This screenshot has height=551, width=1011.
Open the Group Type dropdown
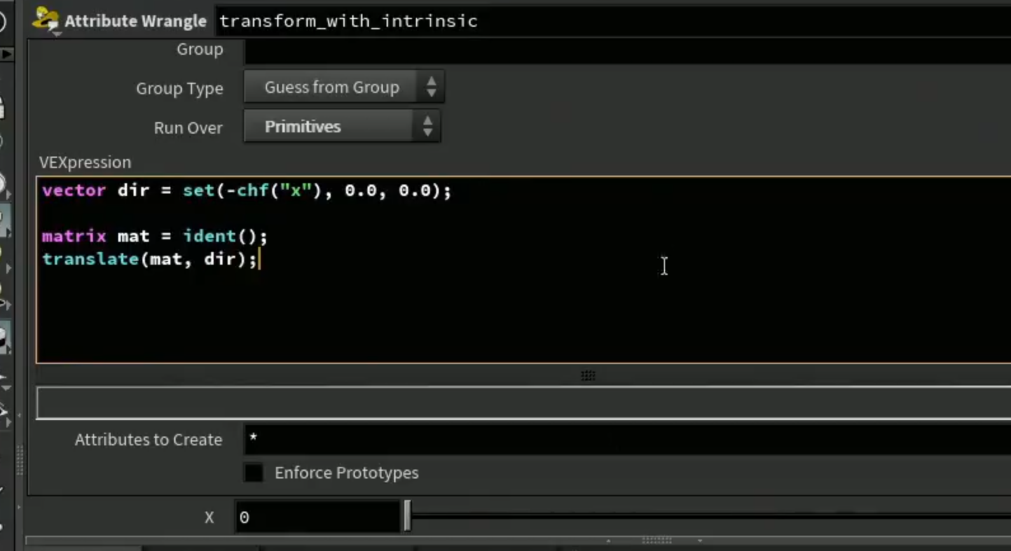344,87
